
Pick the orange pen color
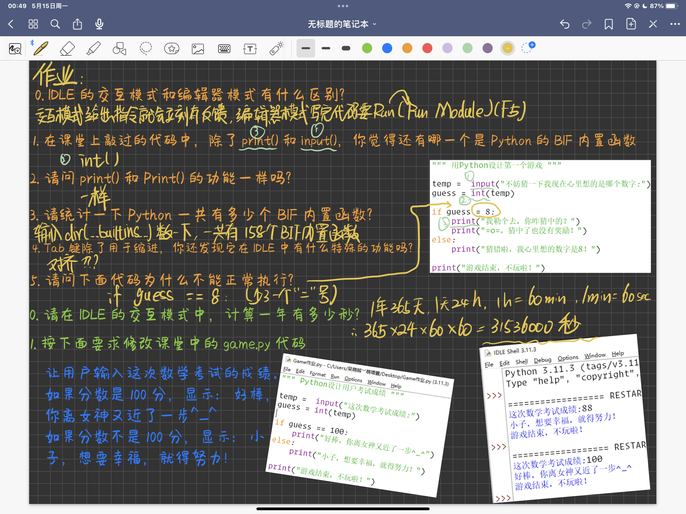coord(407,48)
